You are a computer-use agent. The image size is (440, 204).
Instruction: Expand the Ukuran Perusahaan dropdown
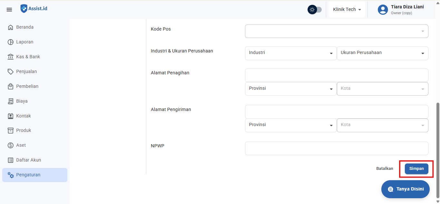[382, 53]
